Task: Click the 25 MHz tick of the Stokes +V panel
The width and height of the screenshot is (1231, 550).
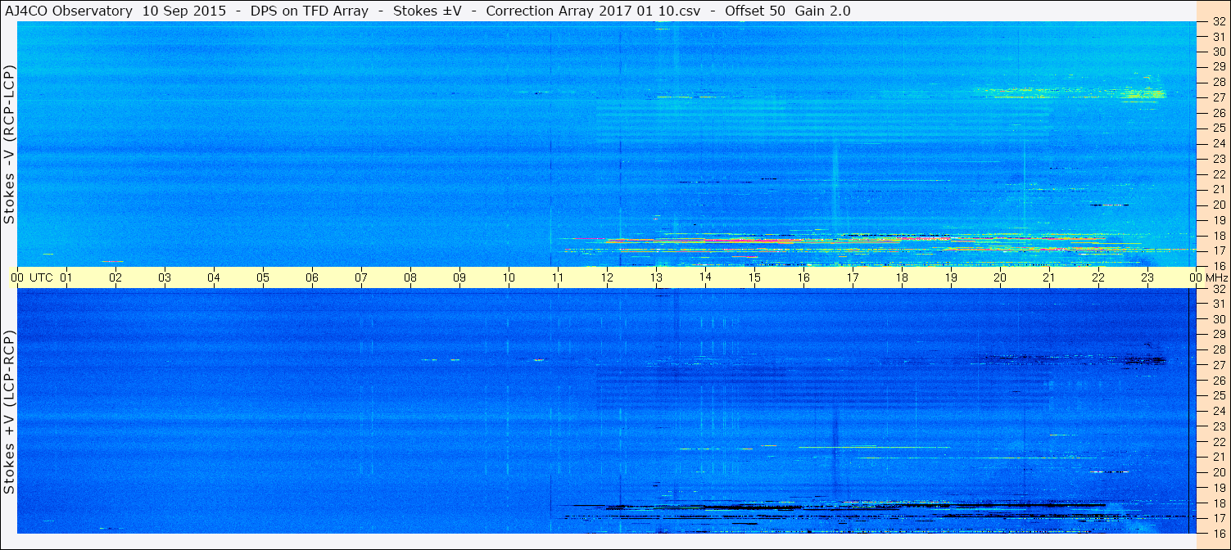Action: [1218, 395]
